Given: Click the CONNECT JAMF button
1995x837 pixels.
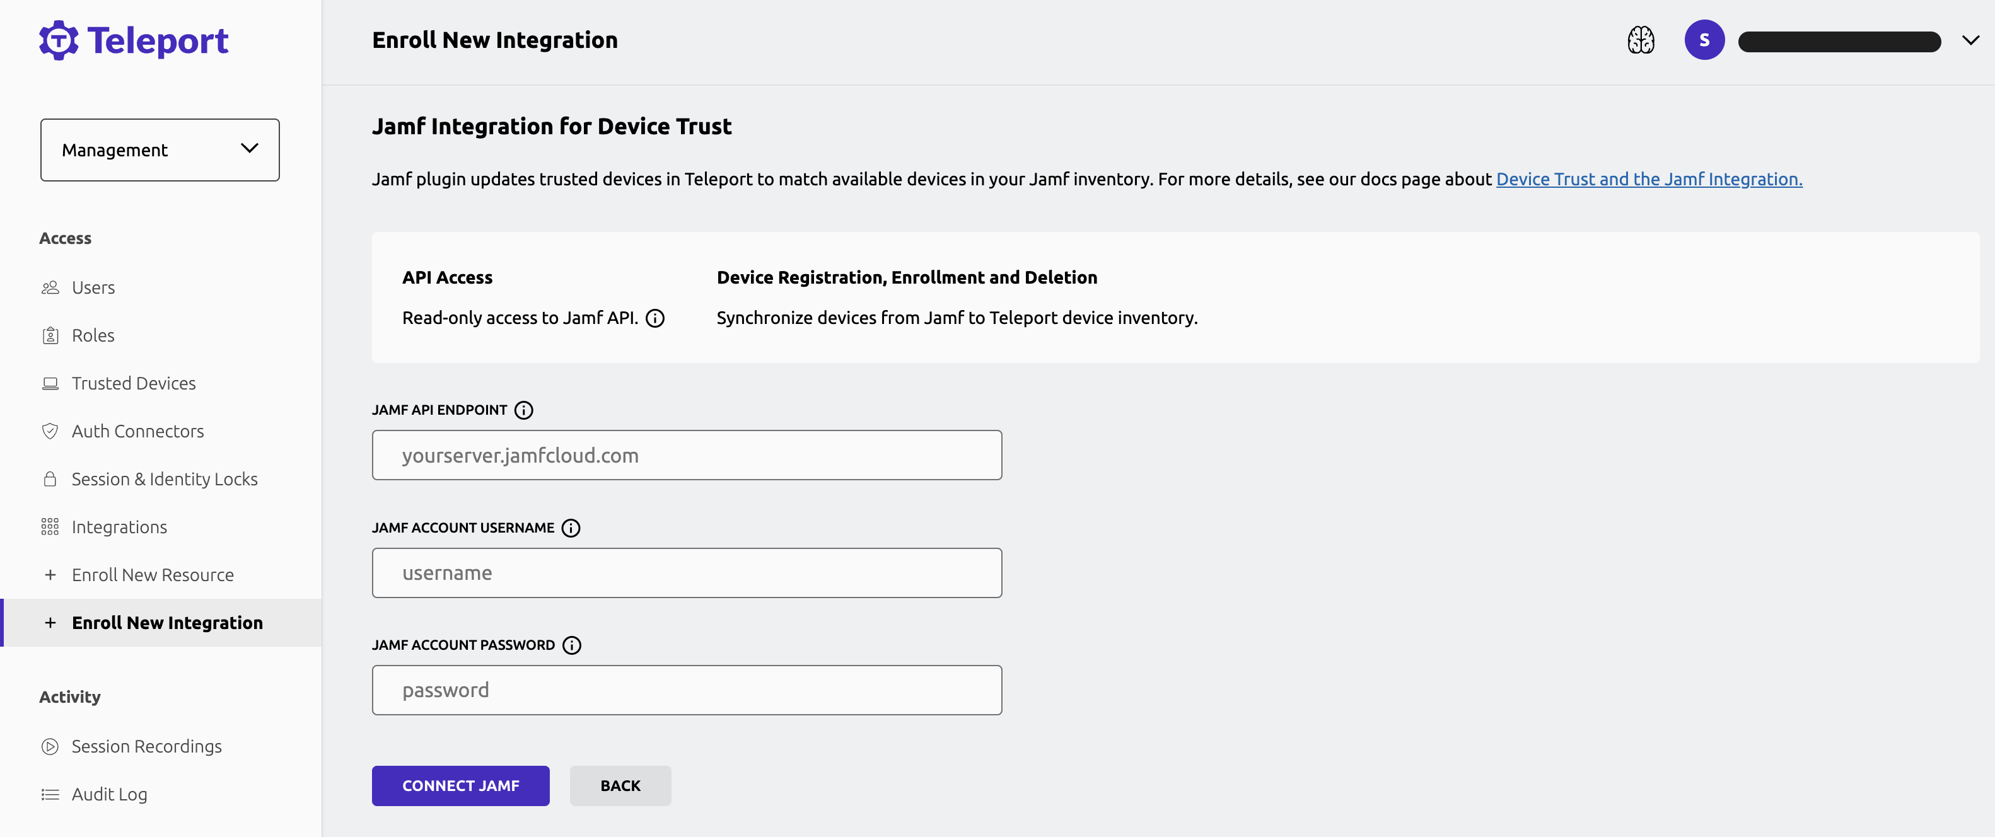Looking at the screenshot, I should 460,785.
